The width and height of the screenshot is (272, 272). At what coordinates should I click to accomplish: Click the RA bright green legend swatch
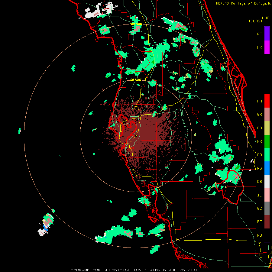[x=267, y=155]
